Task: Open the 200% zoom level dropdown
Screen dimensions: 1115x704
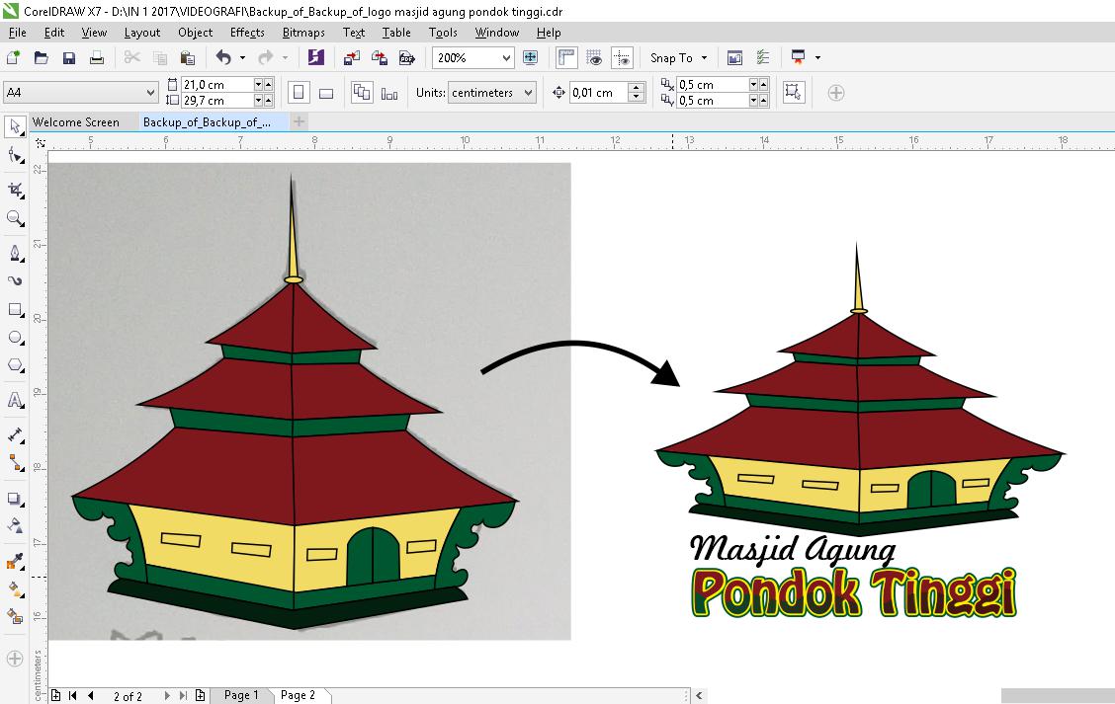Action: tap(506, 57)
